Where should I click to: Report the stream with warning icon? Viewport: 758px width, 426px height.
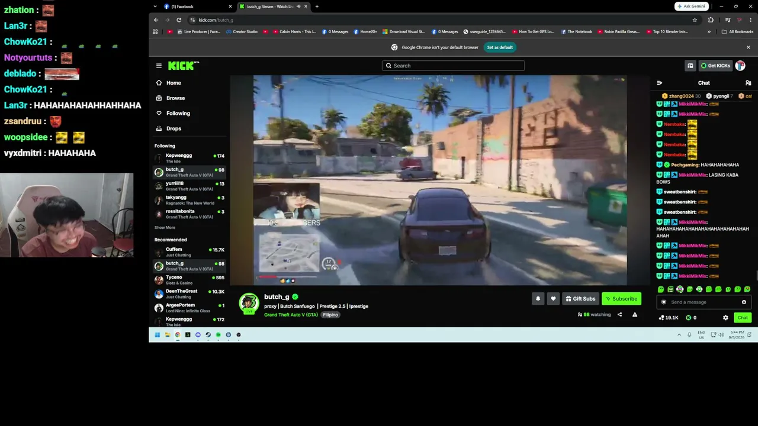635,315
